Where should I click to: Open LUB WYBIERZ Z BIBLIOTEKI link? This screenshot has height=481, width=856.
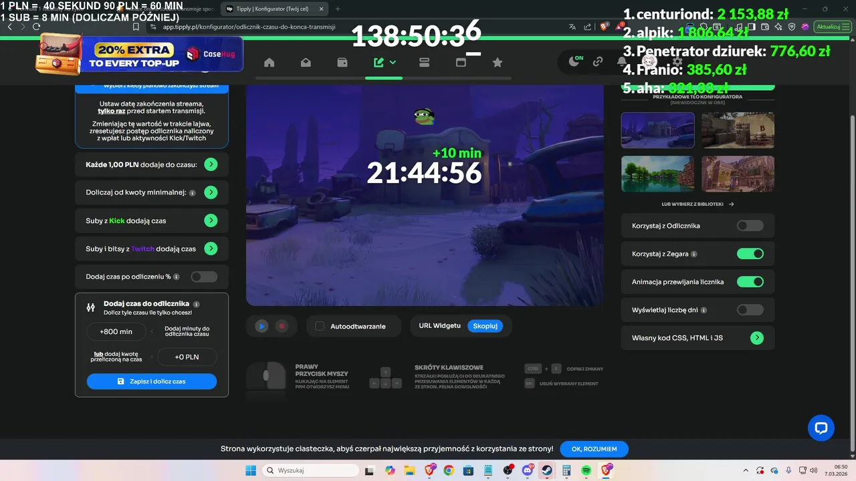(x=698, y=204)
